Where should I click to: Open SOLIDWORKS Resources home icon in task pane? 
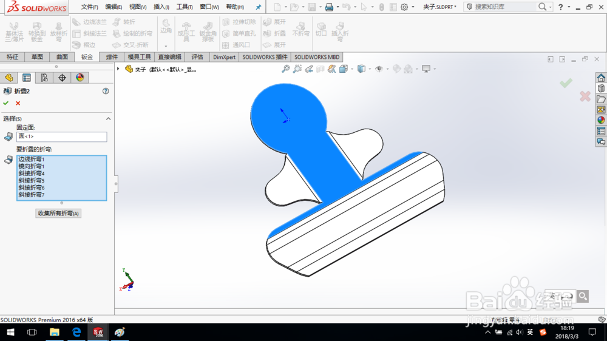[x=601, y=78]
